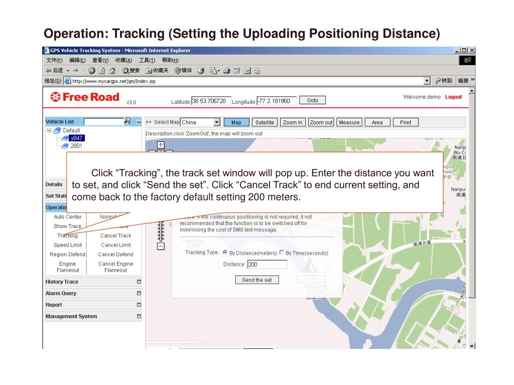Click the map zoom level slider

(161, 231)
